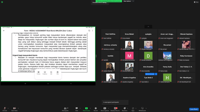Click the Edit icon in document popup
200x112 pixels.
(51, 72)
